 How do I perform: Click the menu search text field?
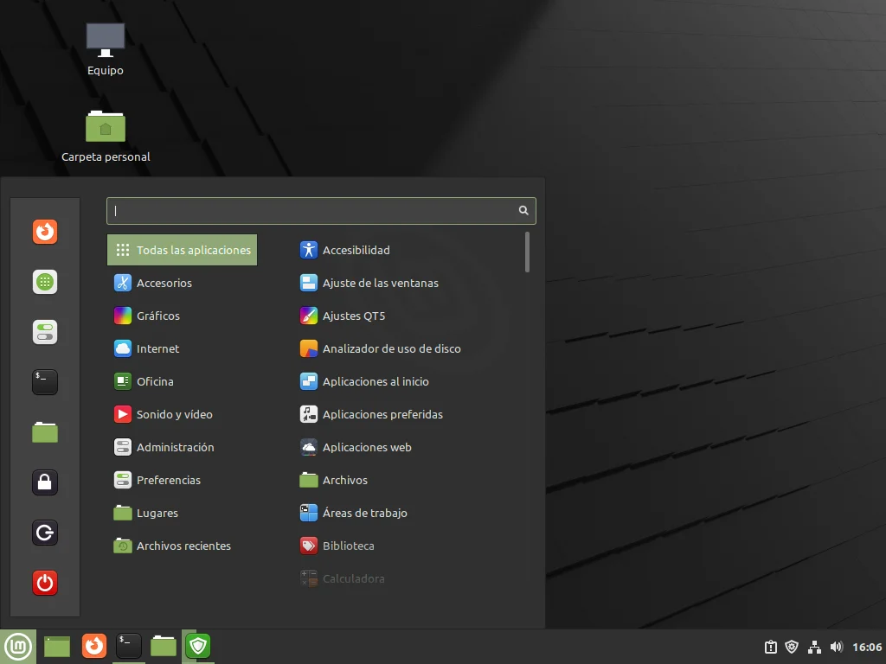point(311,210)
